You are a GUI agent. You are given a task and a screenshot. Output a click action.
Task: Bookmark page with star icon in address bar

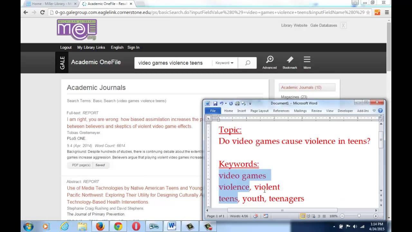coord(368,12)
